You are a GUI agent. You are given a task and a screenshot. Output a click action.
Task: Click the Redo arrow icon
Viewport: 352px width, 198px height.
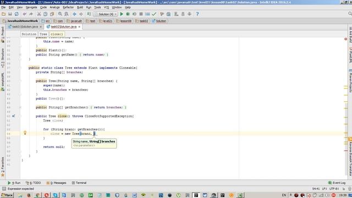pyautogui.click(x=31, y=14)
